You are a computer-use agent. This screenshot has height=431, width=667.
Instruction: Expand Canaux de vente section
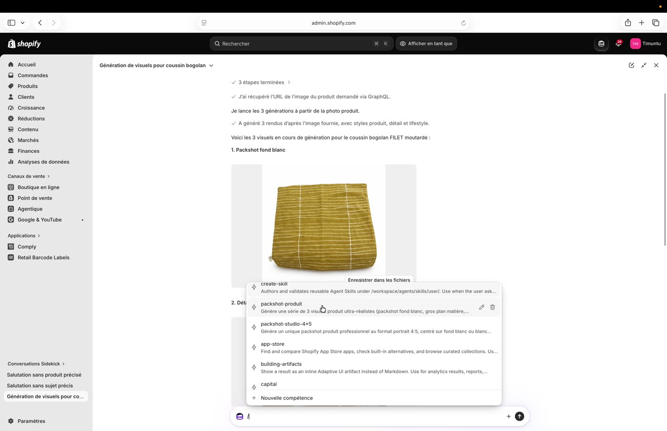point(29,176)
